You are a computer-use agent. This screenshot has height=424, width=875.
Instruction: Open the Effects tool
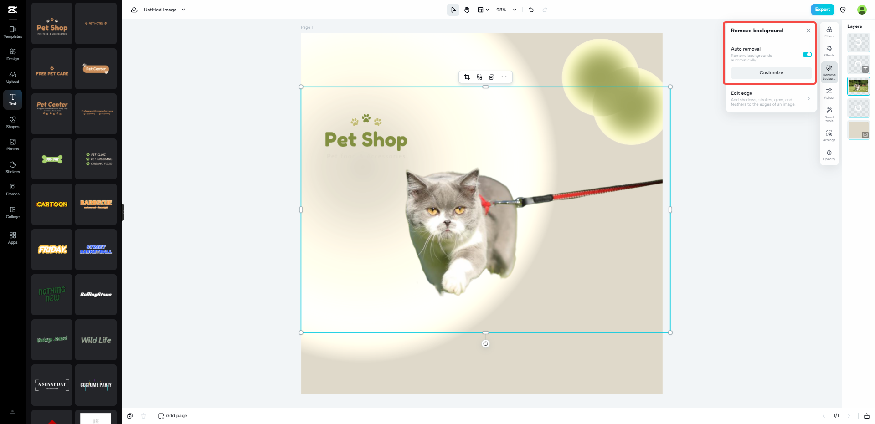point(829,51)
